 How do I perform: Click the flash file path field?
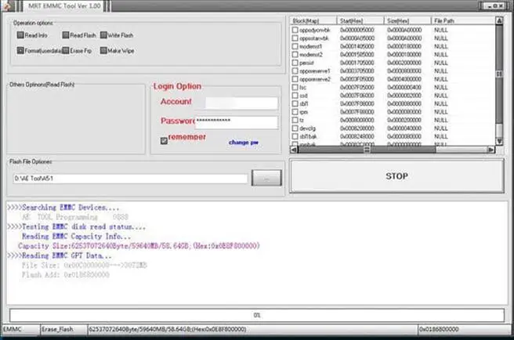tap(131, 179)
